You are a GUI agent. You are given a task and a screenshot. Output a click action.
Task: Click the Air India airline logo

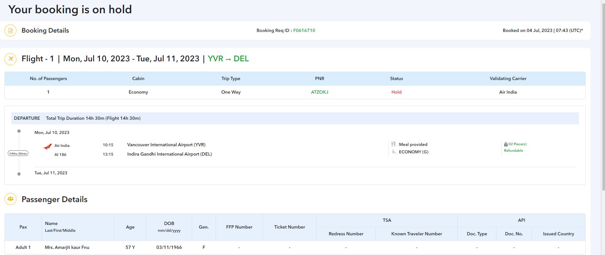[x=47, y=147]
